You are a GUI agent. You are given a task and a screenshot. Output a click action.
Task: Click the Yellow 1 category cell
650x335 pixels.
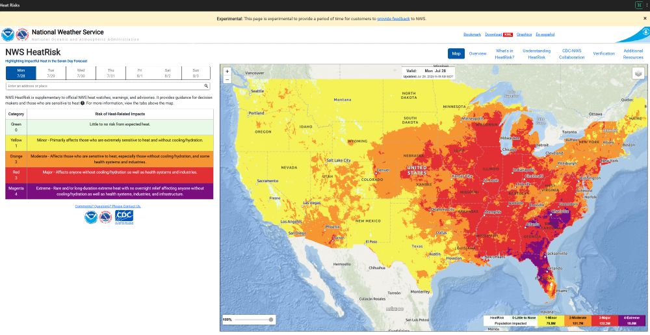(16, 142)
